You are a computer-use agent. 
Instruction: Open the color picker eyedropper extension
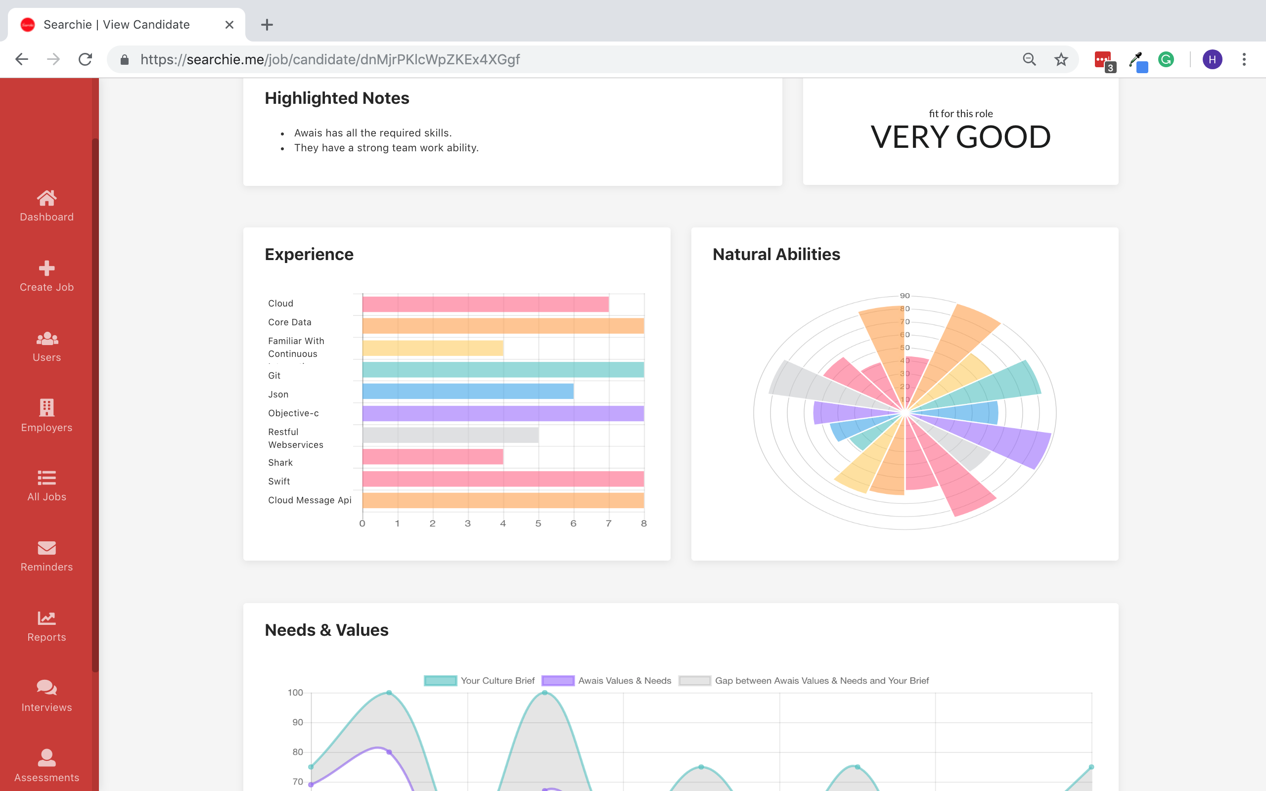click(x=1137, y=61)
